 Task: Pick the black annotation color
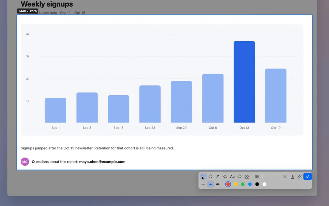coord(257,184)
